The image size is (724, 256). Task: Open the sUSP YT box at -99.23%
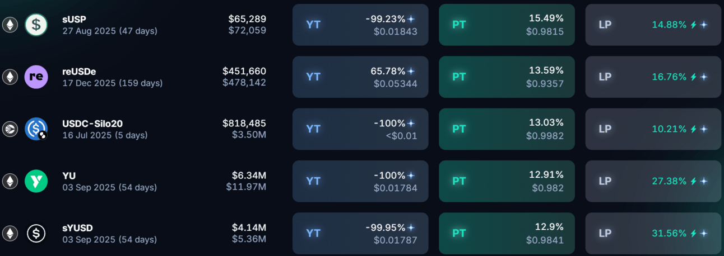(360, 25)
